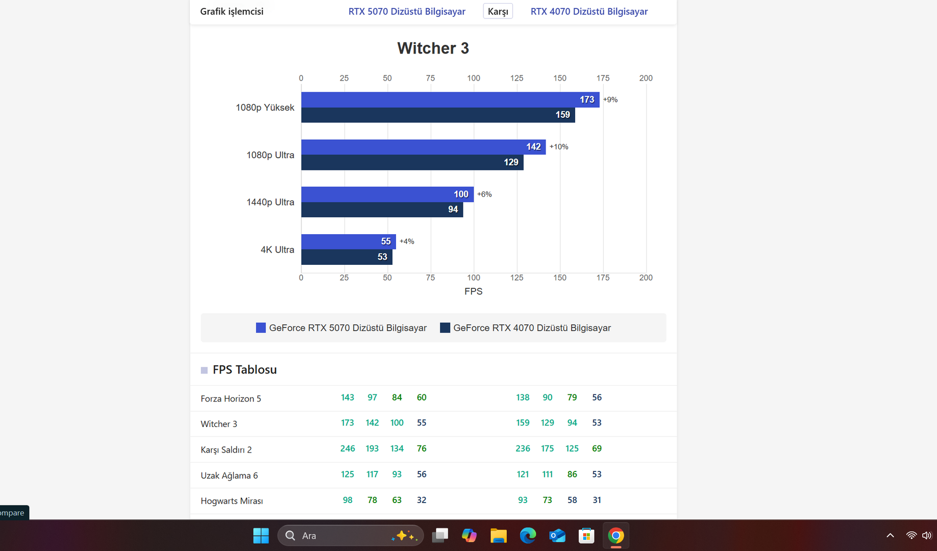Viewport: 937px width, 551px height.
Task: Open the Windows Start menu
Action: click(x=261, y=536)
